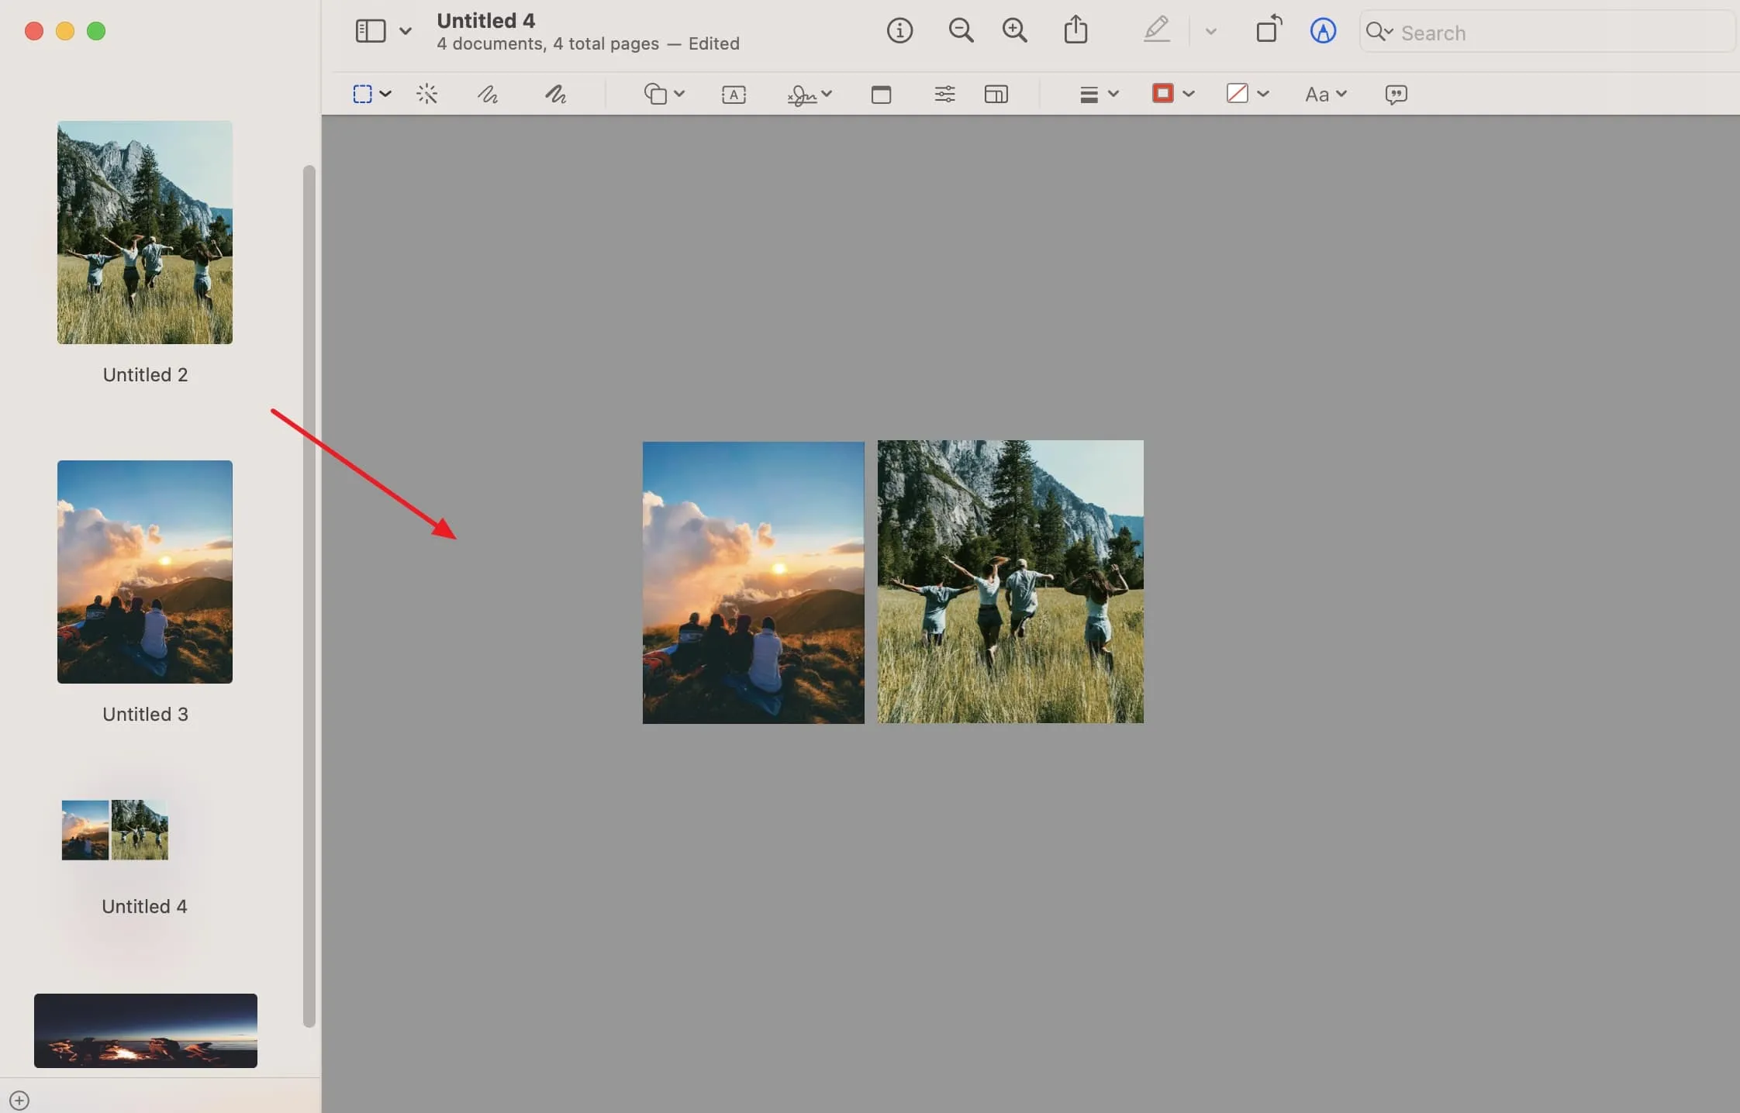Open the Inspector info panel
1740x1113 pixels.
899,31
